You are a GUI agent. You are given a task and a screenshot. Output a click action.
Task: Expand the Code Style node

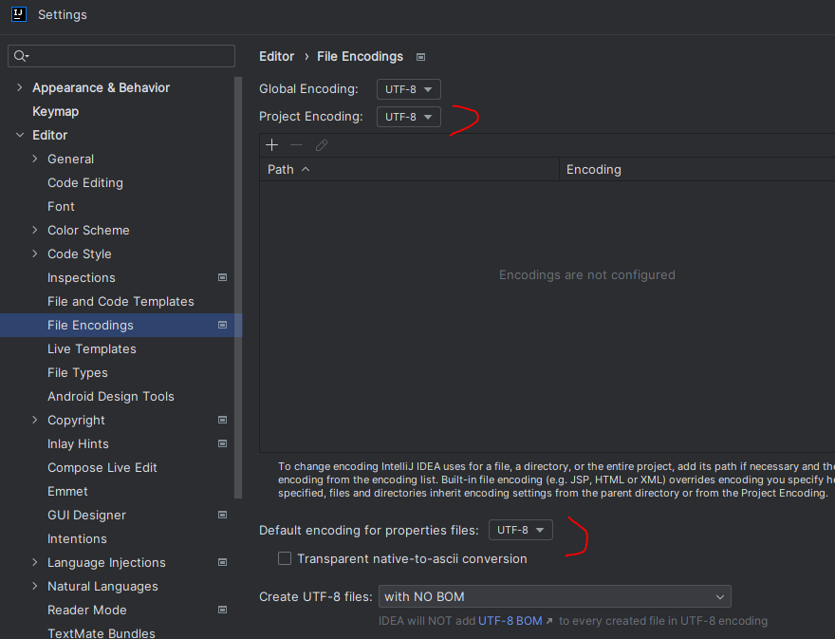coord(35,254)
